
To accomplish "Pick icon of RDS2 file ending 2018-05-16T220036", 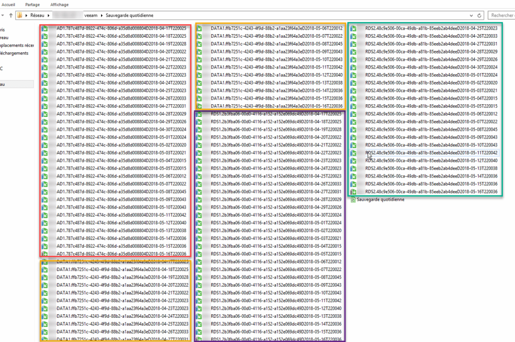I will [x=354, y=192].
